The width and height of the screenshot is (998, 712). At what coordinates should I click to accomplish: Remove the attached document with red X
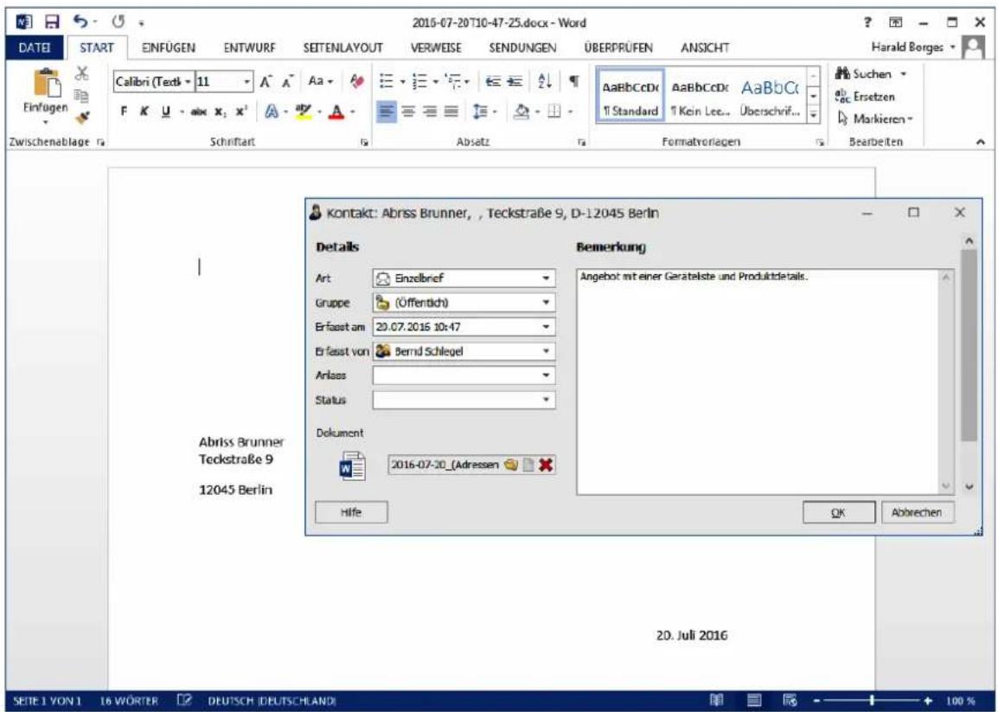coord(546,465)
